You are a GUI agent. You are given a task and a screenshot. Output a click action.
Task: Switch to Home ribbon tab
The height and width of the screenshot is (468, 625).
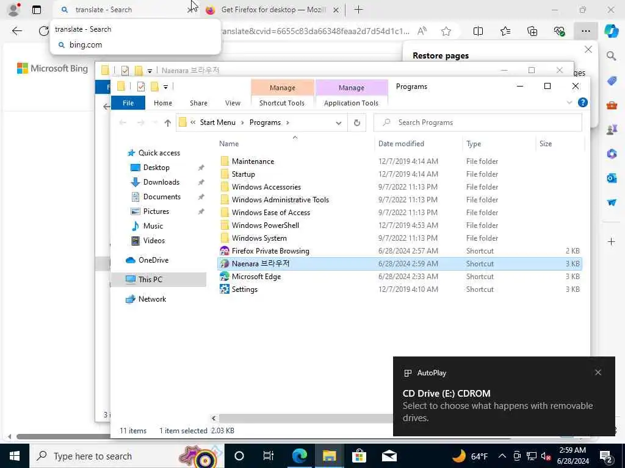pos(162,103)
